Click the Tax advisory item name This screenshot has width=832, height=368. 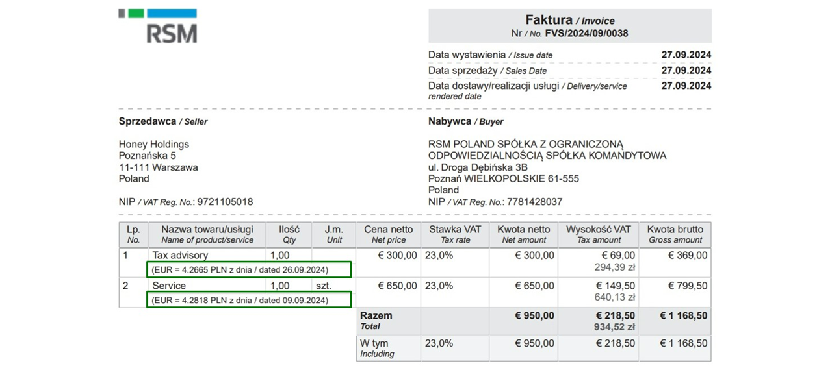click(180, 256)
